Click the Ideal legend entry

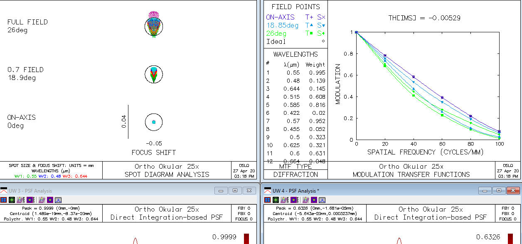pos(276,41)
